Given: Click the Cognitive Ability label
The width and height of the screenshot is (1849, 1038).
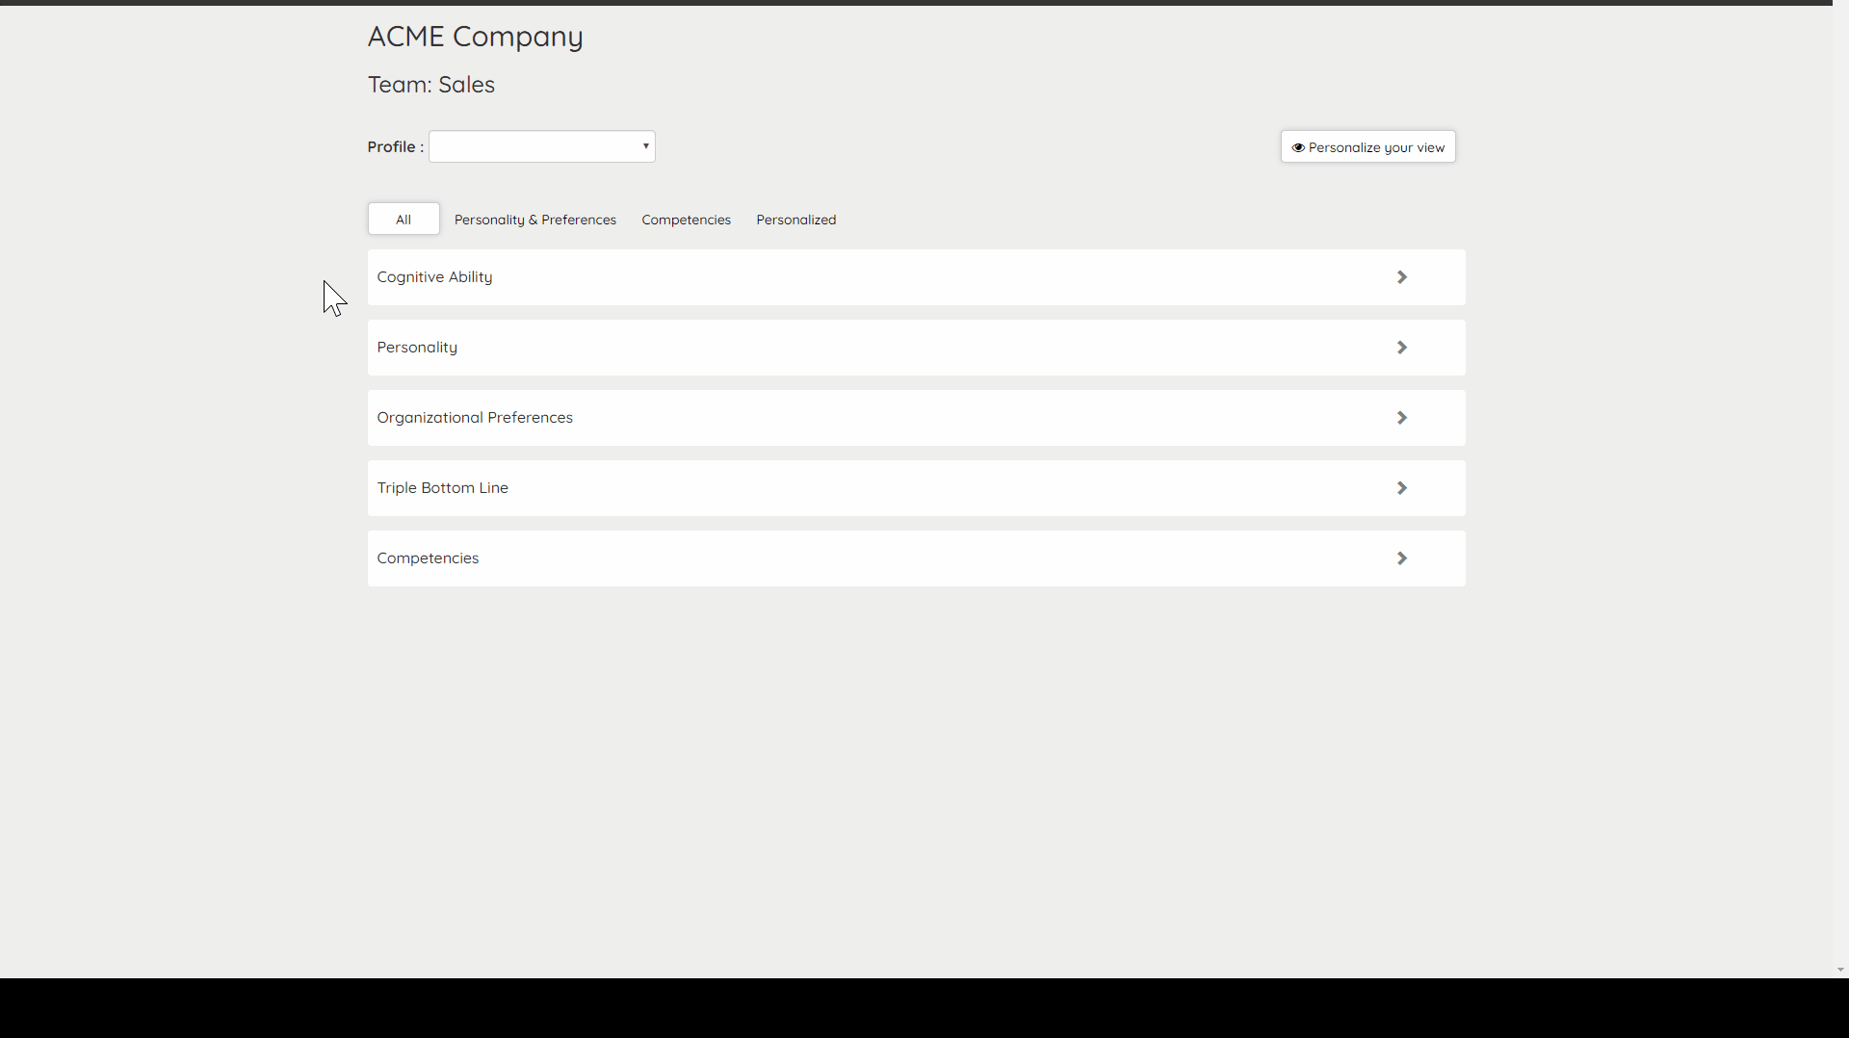Looking at the screenshot, I should coord(434,277).
